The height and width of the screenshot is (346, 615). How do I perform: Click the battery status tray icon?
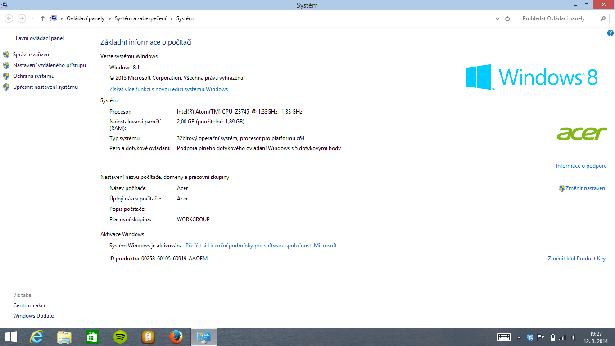(x=553, y=337)
